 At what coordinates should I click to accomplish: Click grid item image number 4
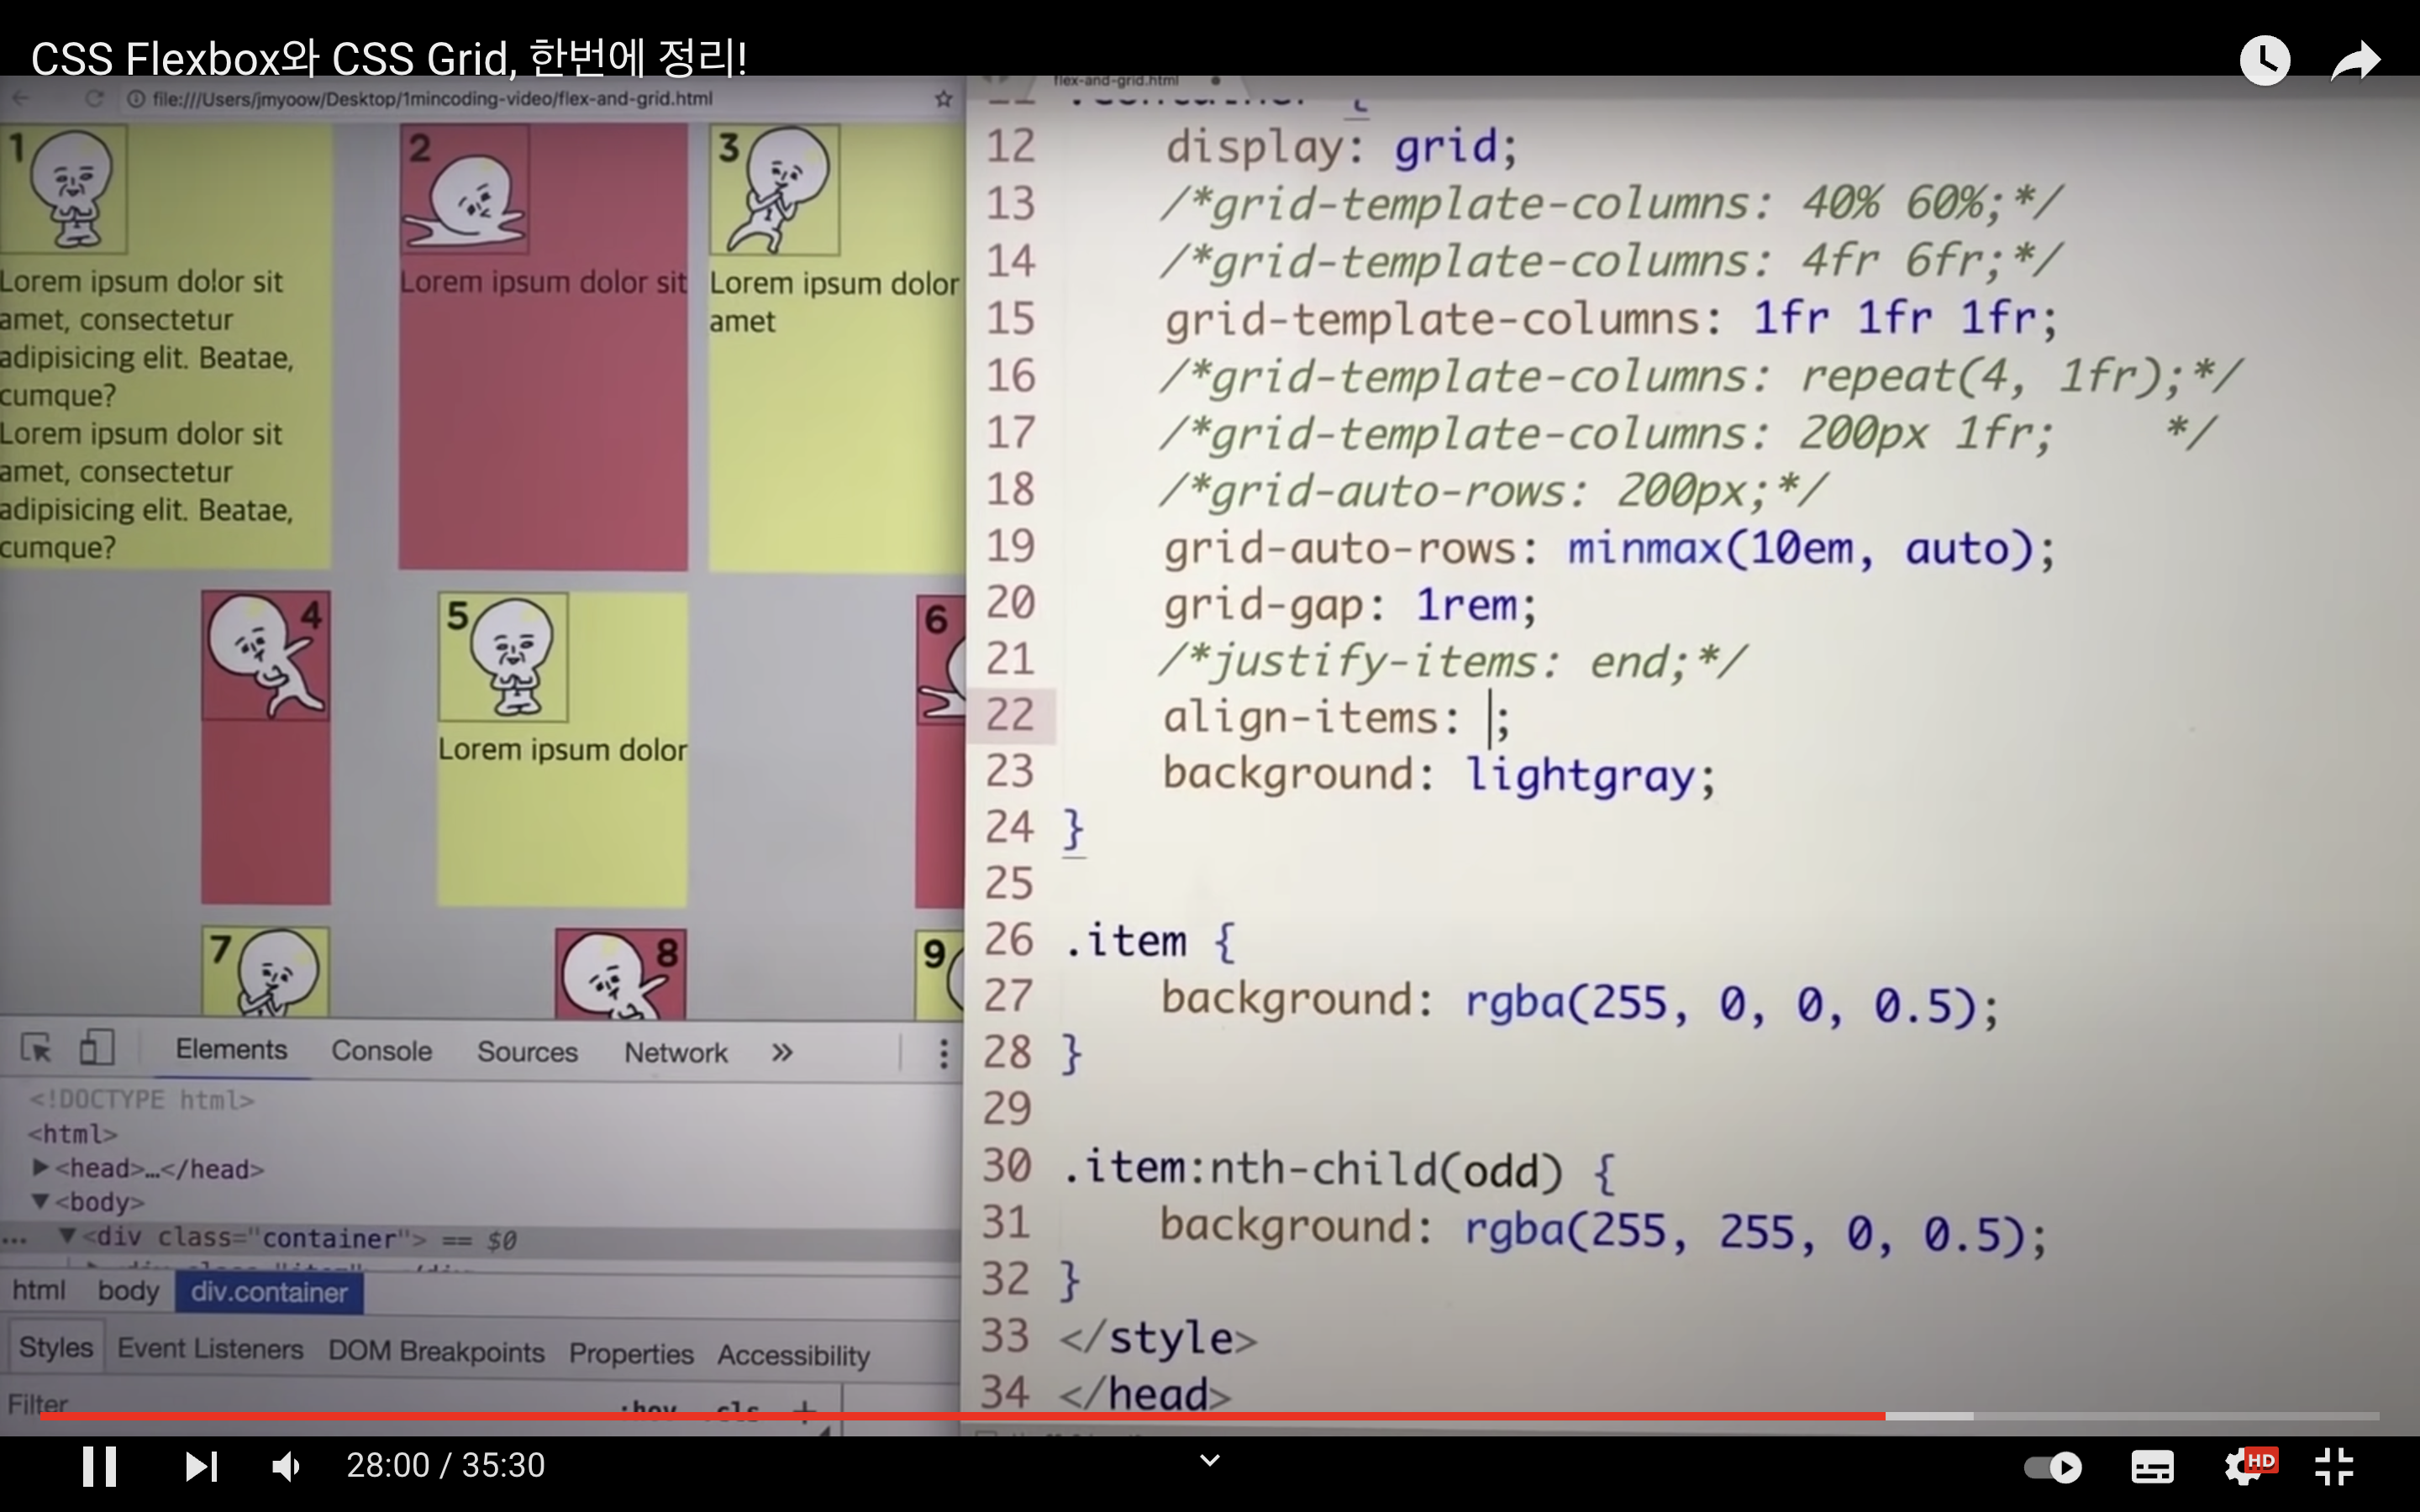266,655
